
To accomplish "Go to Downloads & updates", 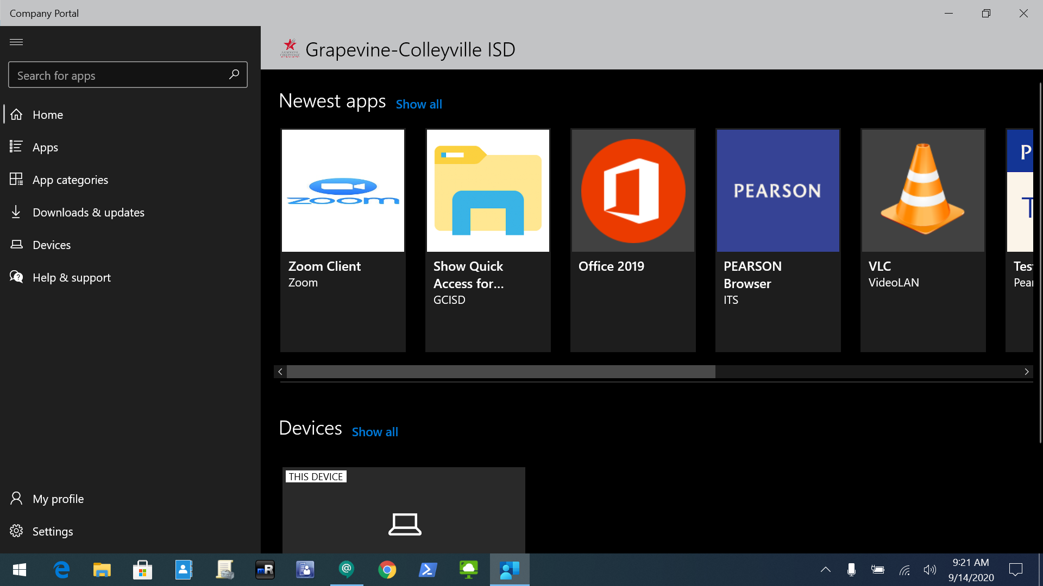I will click(88, 212).
